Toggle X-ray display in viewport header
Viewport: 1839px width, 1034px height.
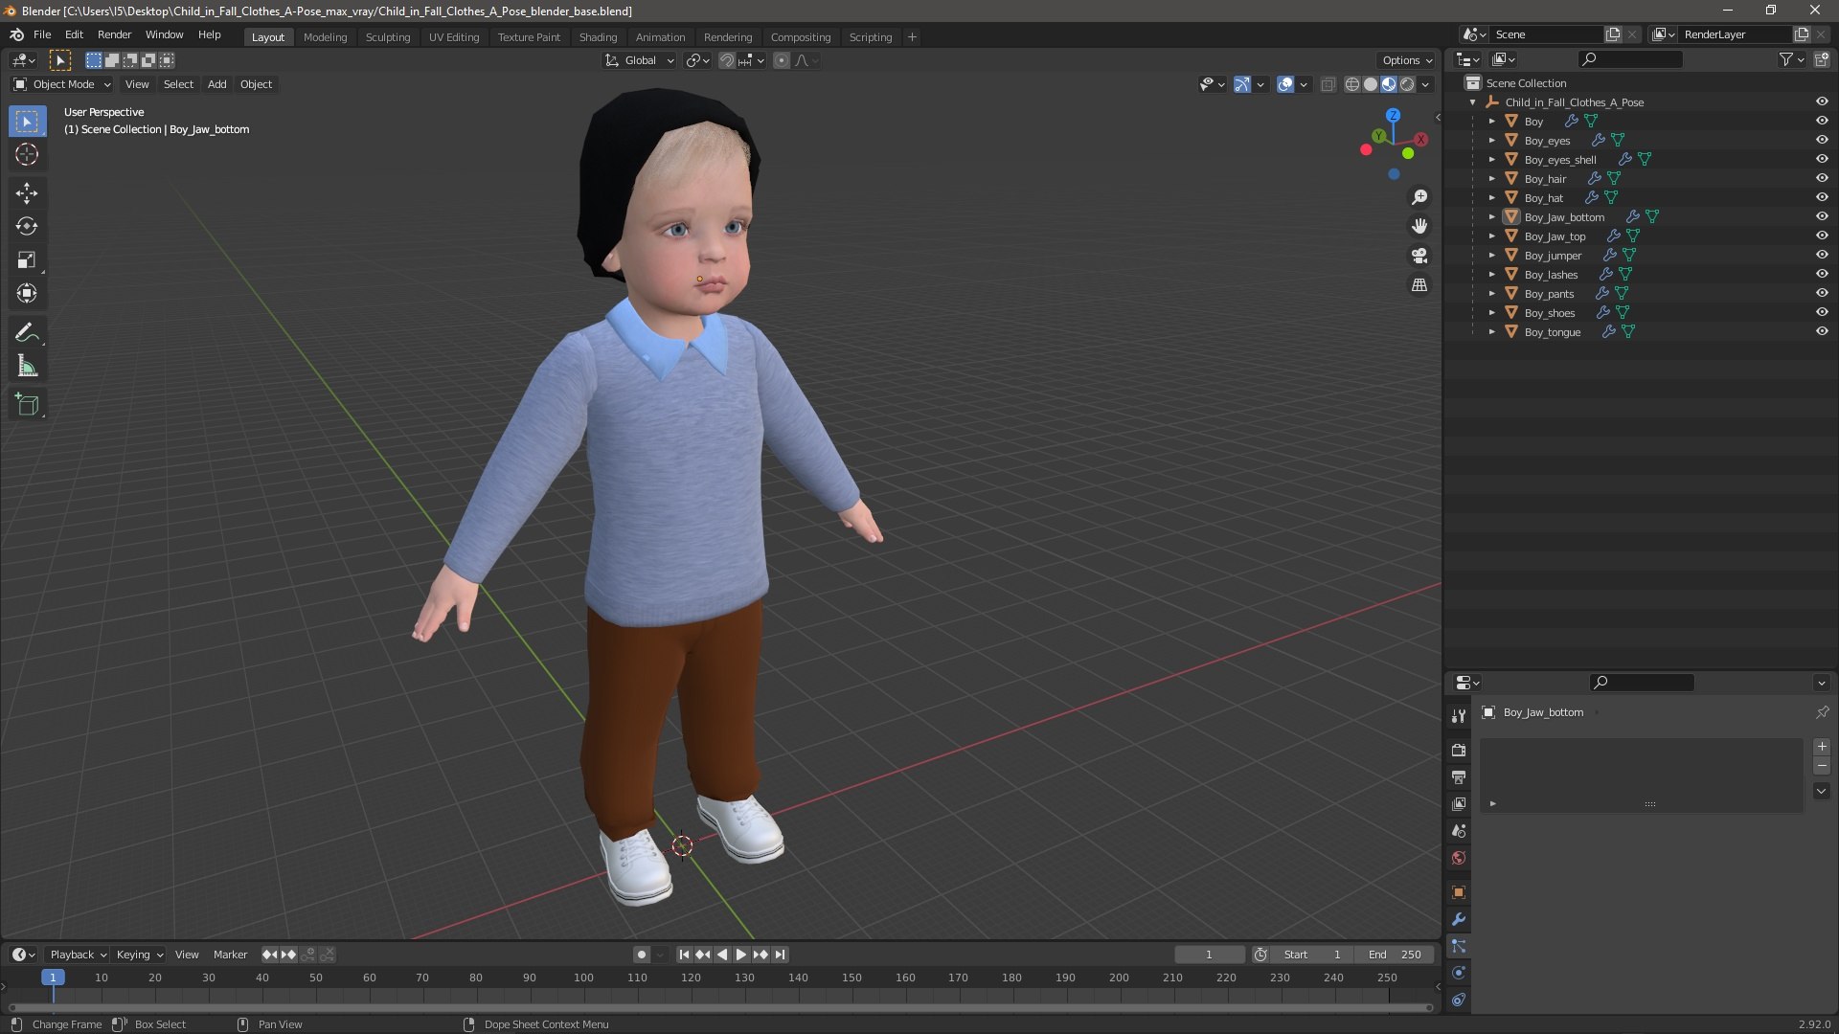point(1328,84)
